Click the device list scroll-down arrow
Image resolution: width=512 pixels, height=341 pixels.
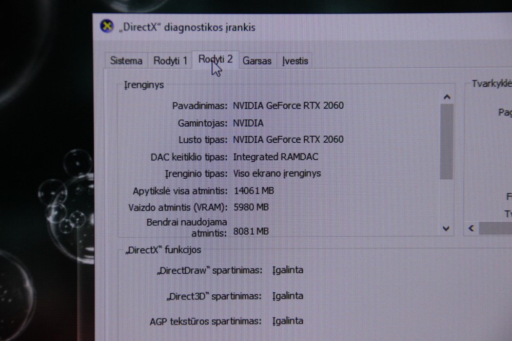[446, 229]
